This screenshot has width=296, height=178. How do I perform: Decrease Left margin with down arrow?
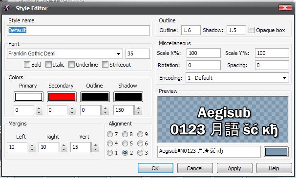point(32,149)
